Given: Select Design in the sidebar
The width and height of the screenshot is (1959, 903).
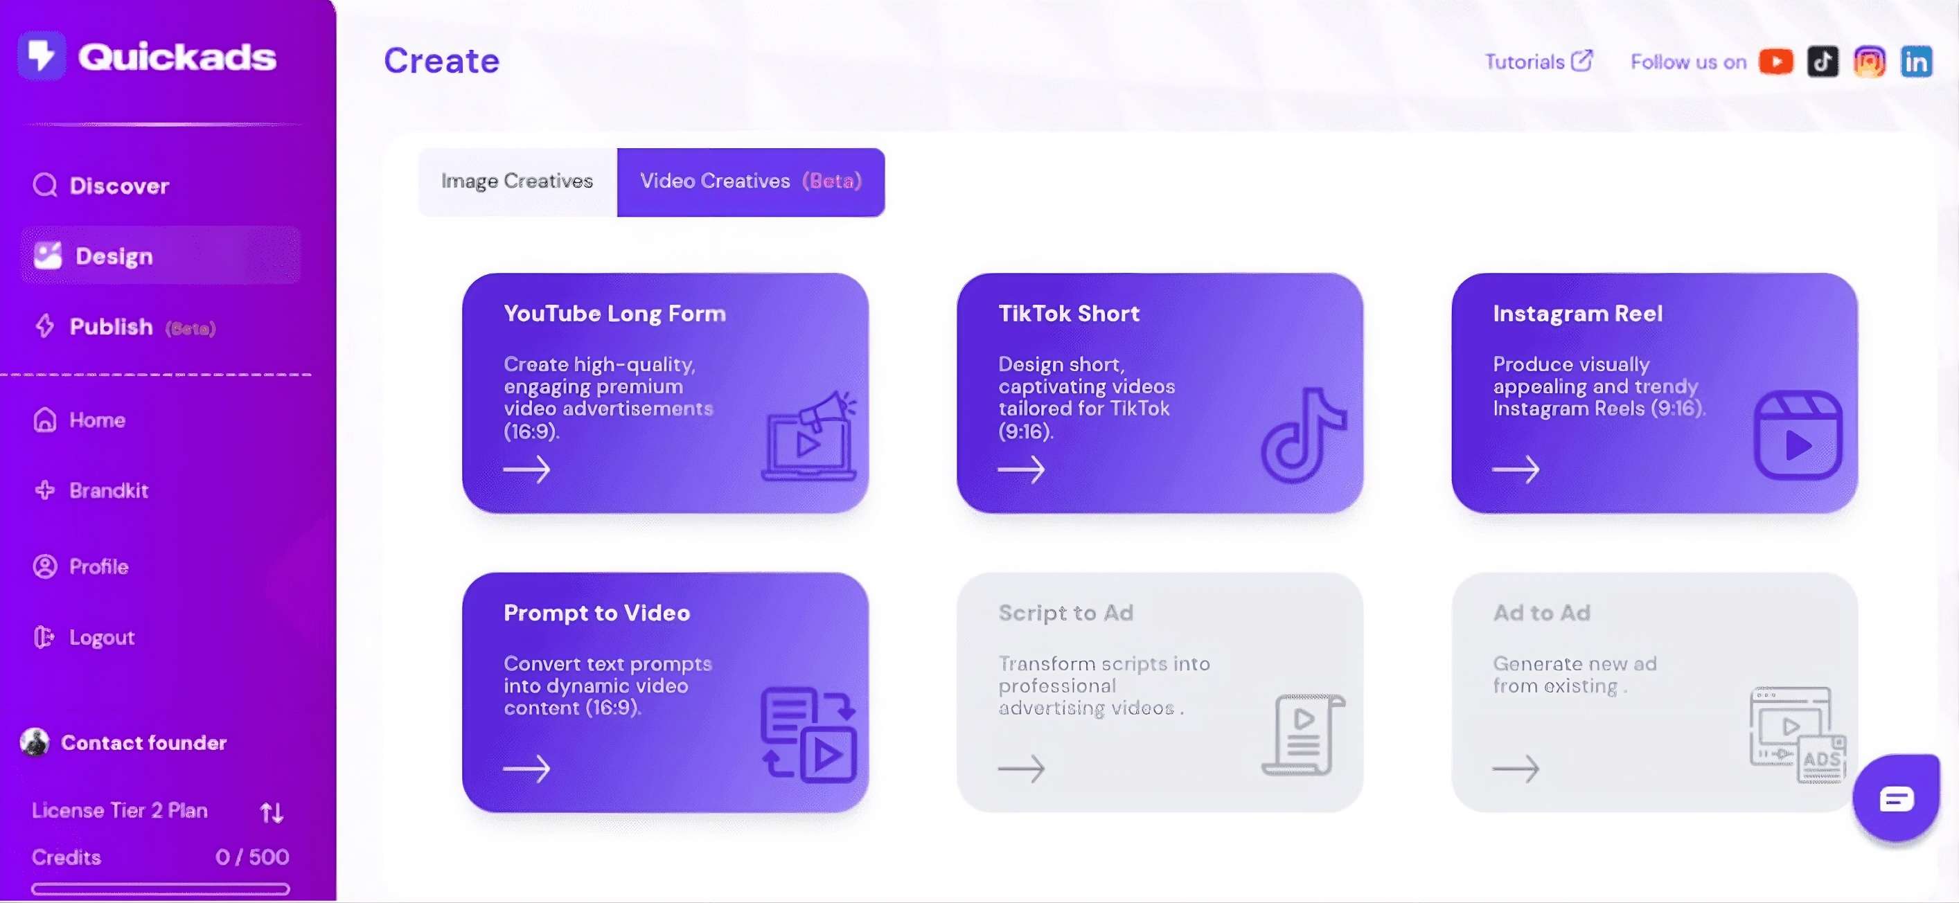Looking at the screenshot, I should (161, 256).
